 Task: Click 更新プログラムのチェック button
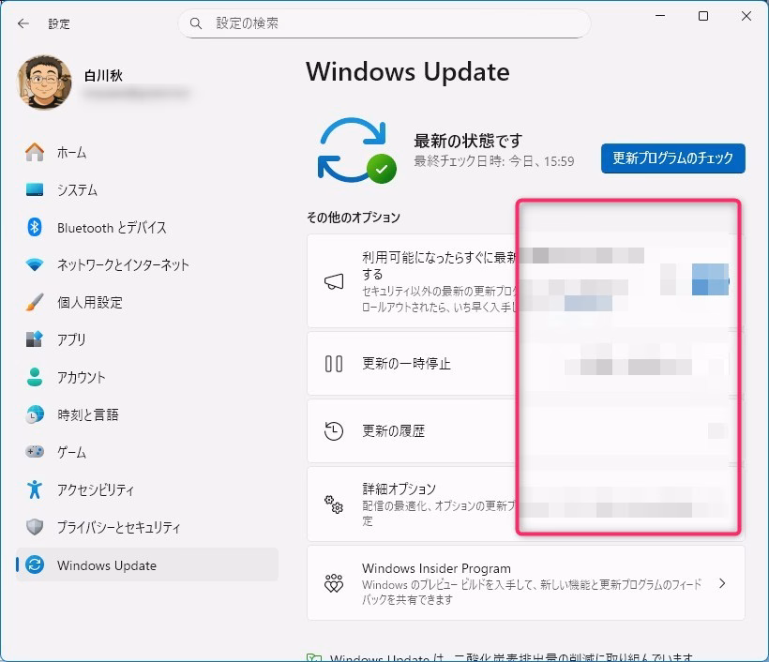[673, 158]
